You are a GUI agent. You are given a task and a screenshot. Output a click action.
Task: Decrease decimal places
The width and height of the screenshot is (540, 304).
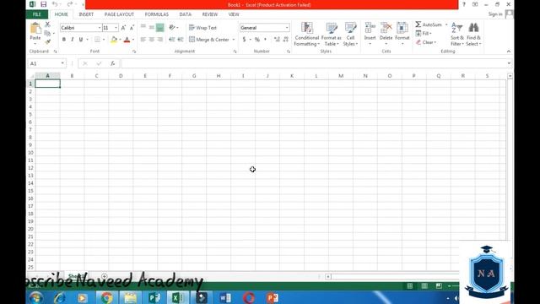pyautogui.click(x=285, y=40)
